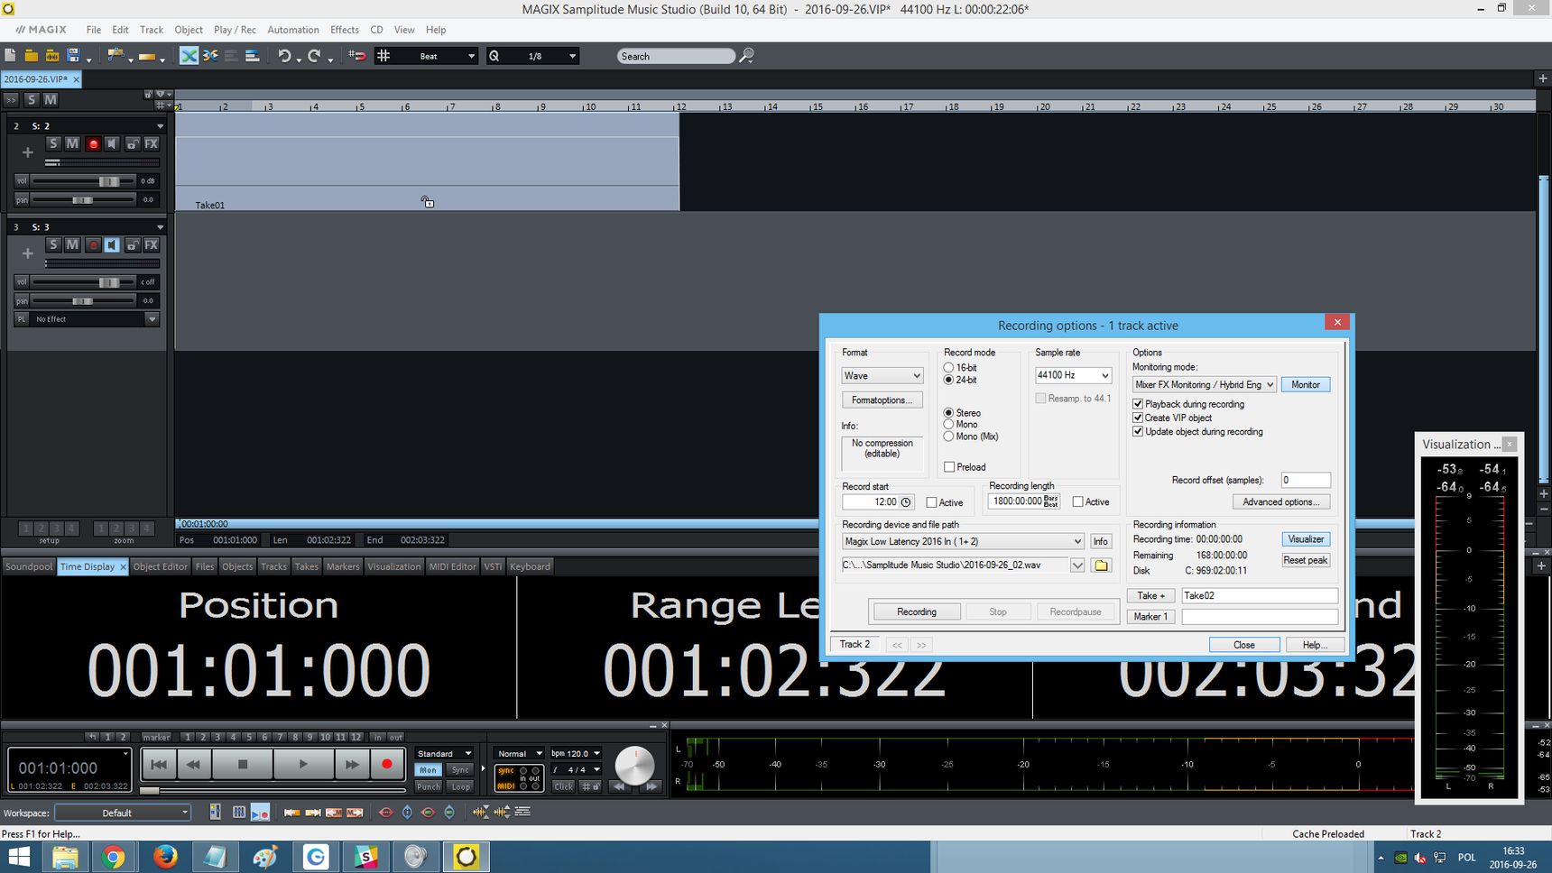Click the clock icon beside Record start
Image resolution: width=1552 pixels, height=873 pixels.
pyautogui.click(x=906, y=502)
